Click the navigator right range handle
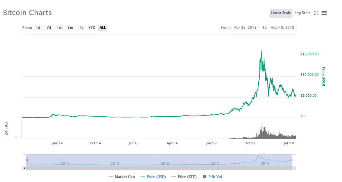Image resolution: width=342 pixels, height=182 pixels. coord(292,160)
